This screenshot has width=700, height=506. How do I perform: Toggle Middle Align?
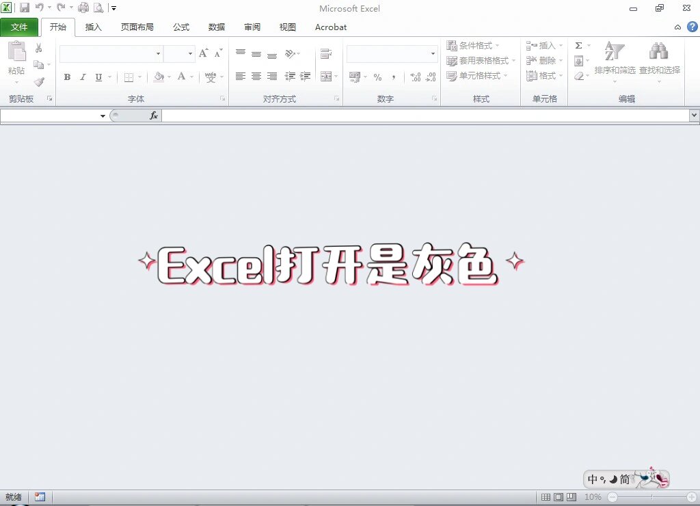(x=256, y=54)
